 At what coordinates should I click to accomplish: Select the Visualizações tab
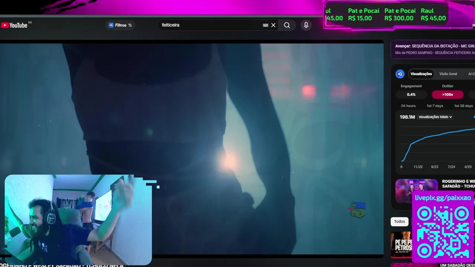point(421,74)
